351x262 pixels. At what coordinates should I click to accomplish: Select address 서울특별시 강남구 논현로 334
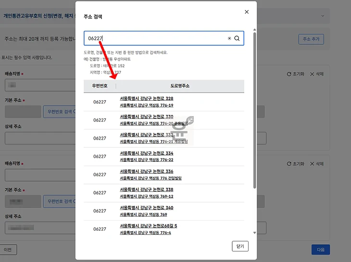click(146, 153)
